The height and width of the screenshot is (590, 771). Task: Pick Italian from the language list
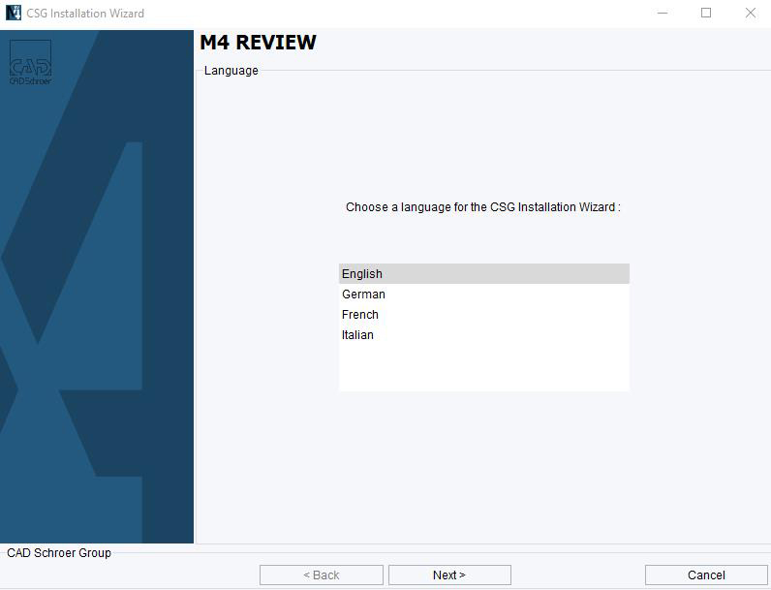click(x=484, y=335)
